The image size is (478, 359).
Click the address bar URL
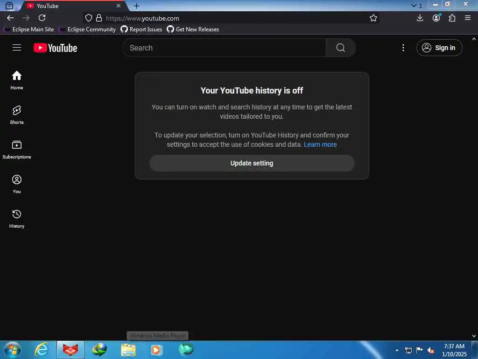(x=142, y=18)
